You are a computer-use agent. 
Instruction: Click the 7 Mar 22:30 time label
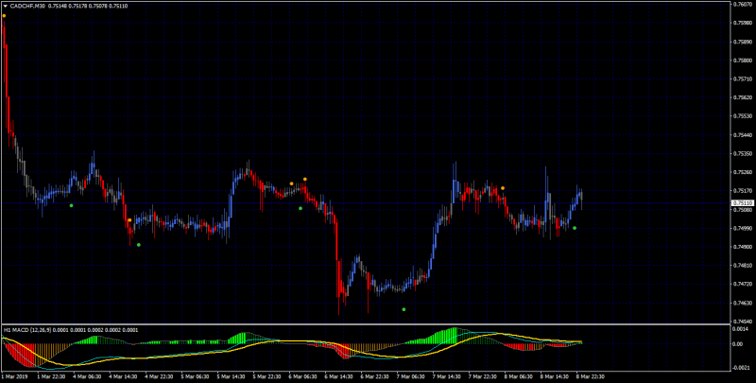(x=482, y=376)
